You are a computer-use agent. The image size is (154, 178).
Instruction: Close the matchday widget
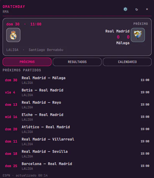pyautogui.click(x=147, y=9)
